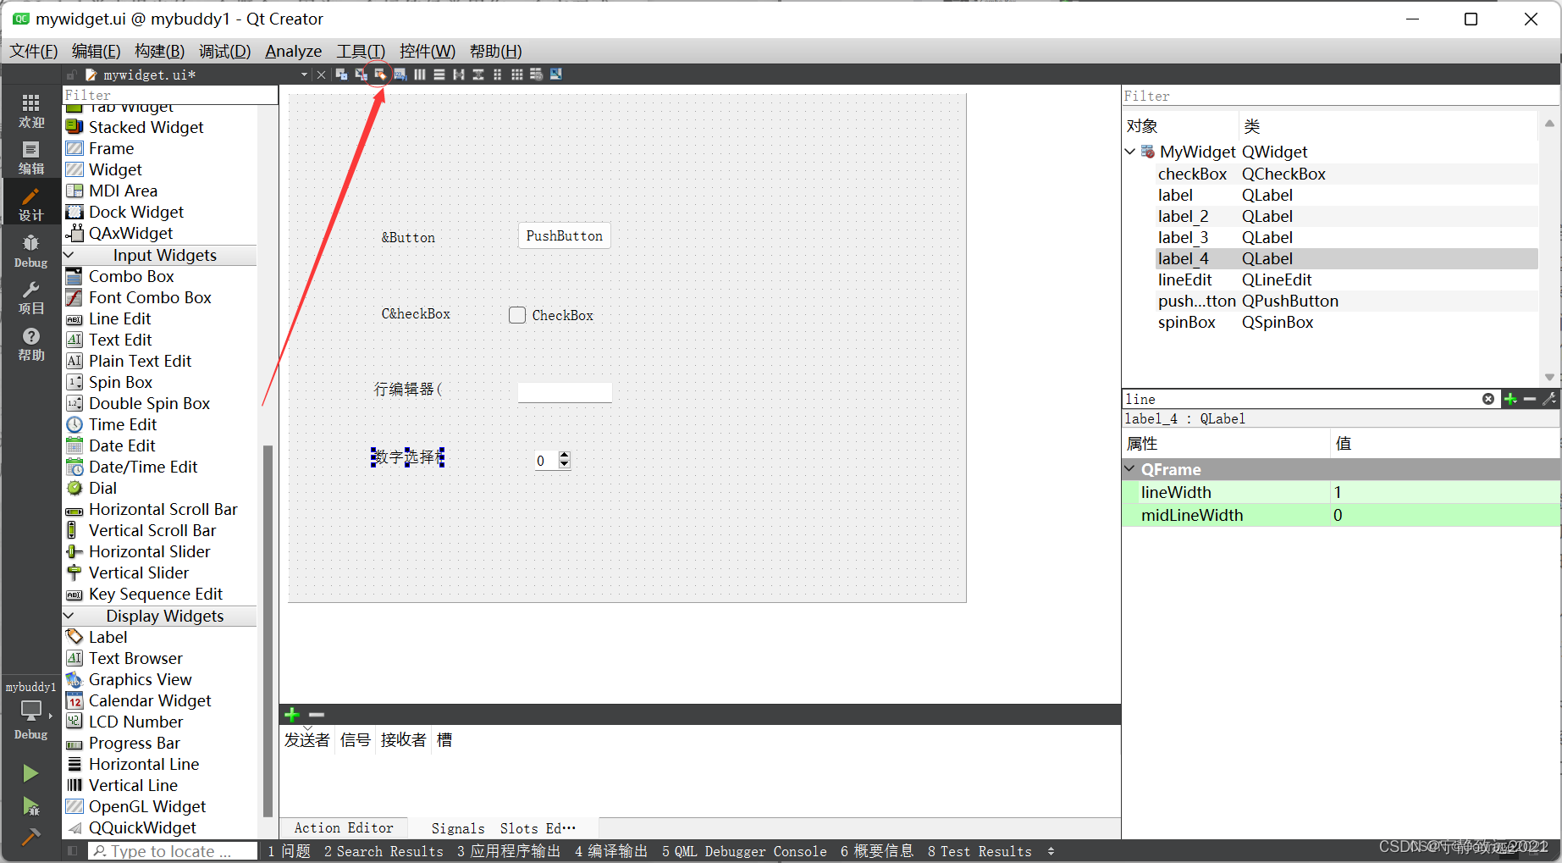
Task: Add a new signal/slot connection
Action: (292, 715)
